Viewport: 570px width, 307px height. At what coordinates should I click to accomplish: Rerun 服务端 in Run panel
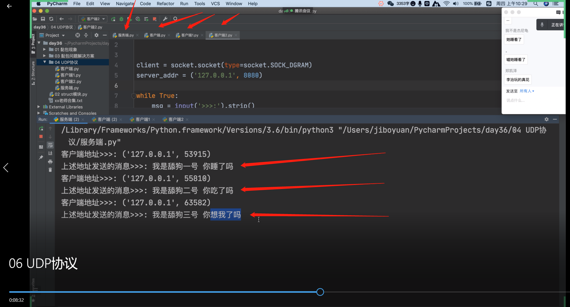41,128
